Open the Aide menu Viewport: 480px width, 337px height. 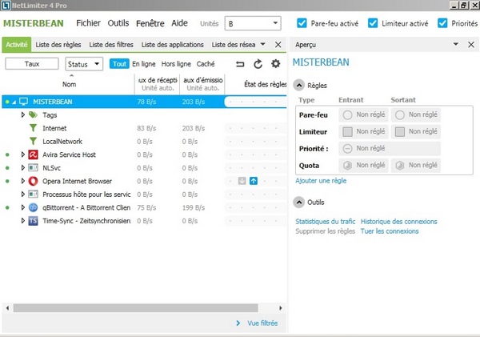(x=179, y=23)
